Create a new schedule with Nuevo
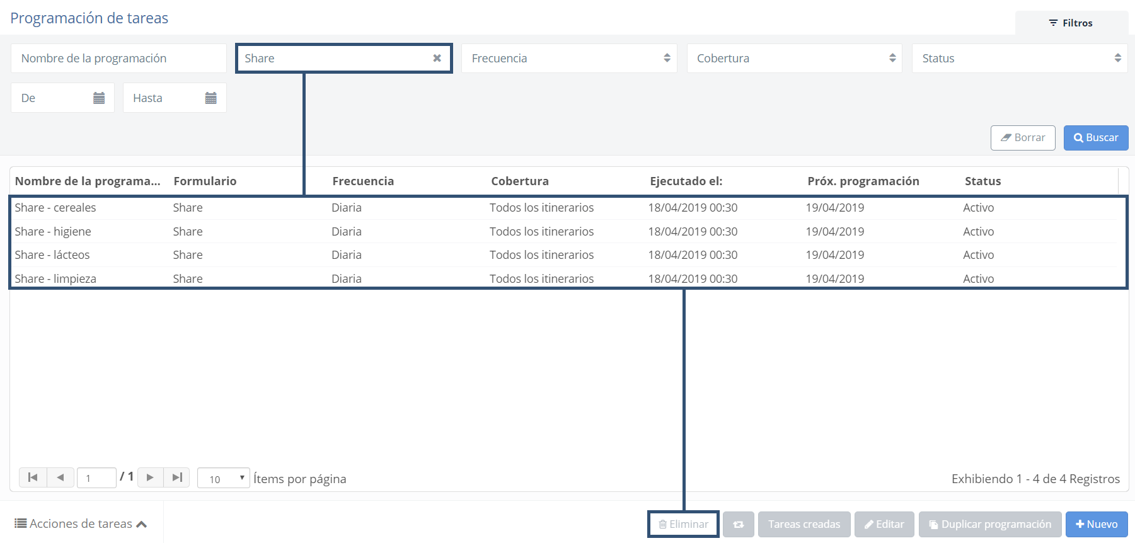 1096,524
